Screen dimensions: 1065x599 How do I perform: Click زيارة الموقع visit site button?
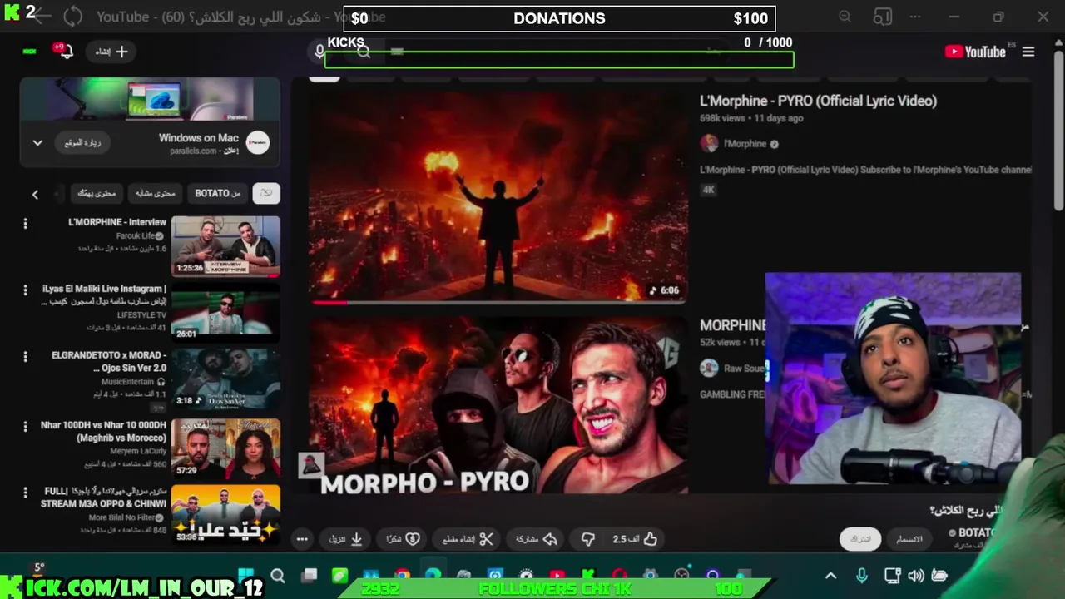click(82, 142)
